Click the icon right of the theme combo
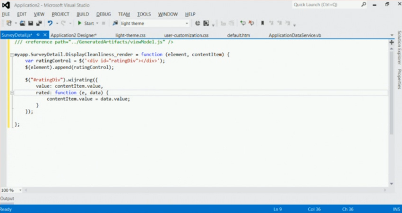 pos(197,23)
